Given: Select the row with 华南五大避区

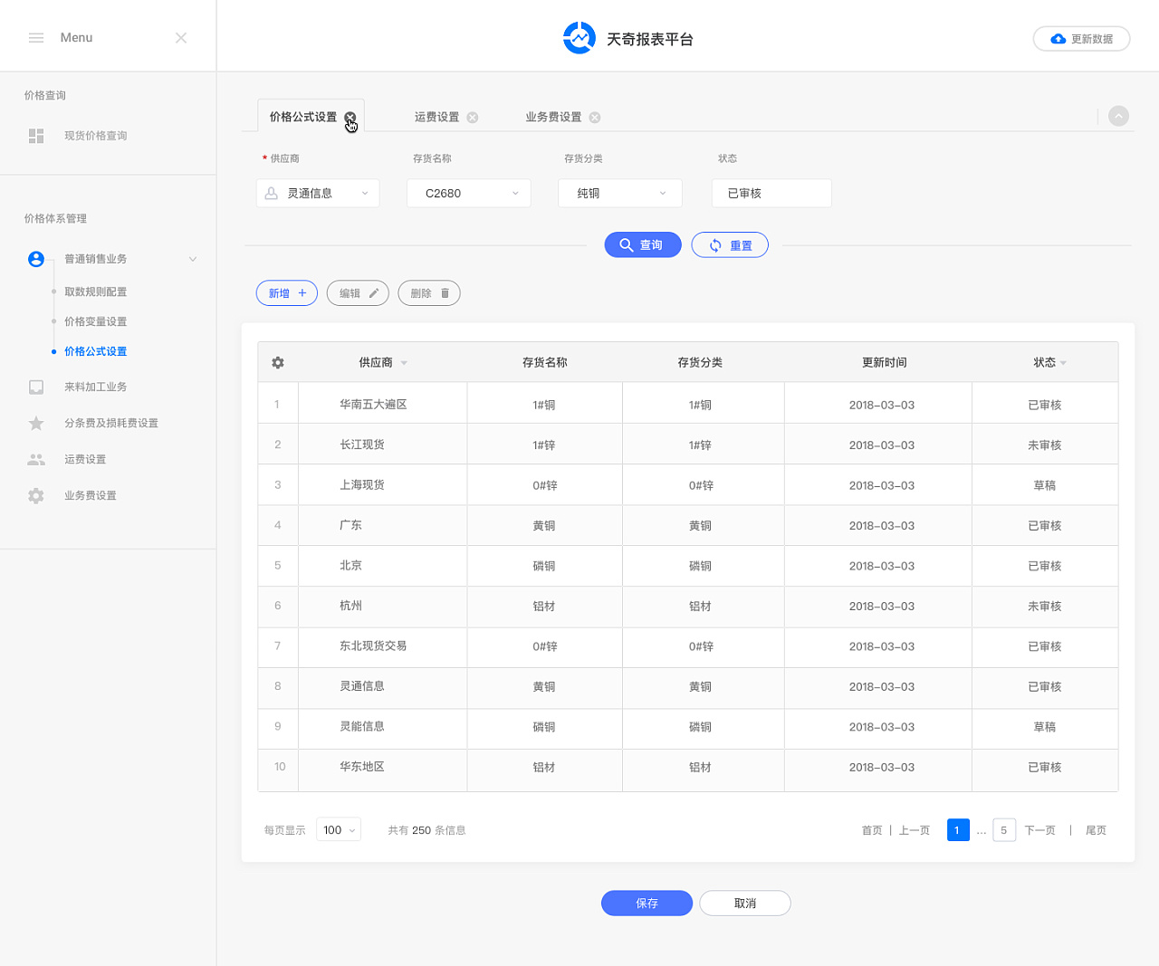Looking at the screenshot, I should tap(688, 405).
